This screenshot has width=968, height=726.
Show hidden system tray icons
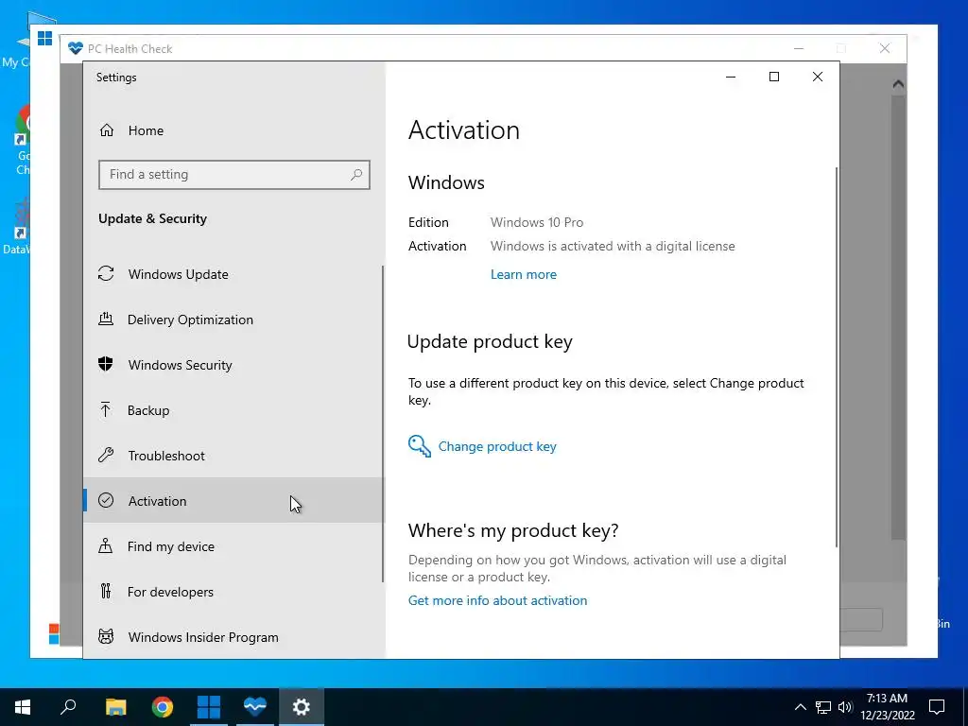[x=800, y=707]
